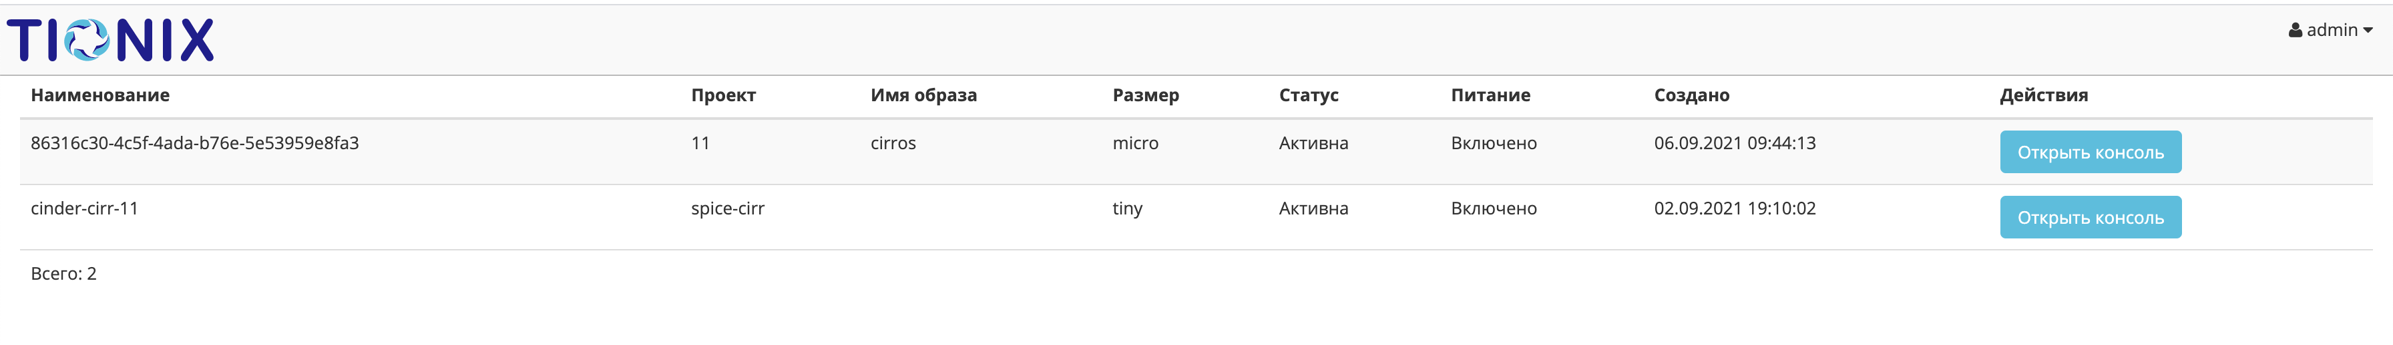Click the user icon beside admin
This screenshot has width=2393, height=345.
pos(2295,31)
